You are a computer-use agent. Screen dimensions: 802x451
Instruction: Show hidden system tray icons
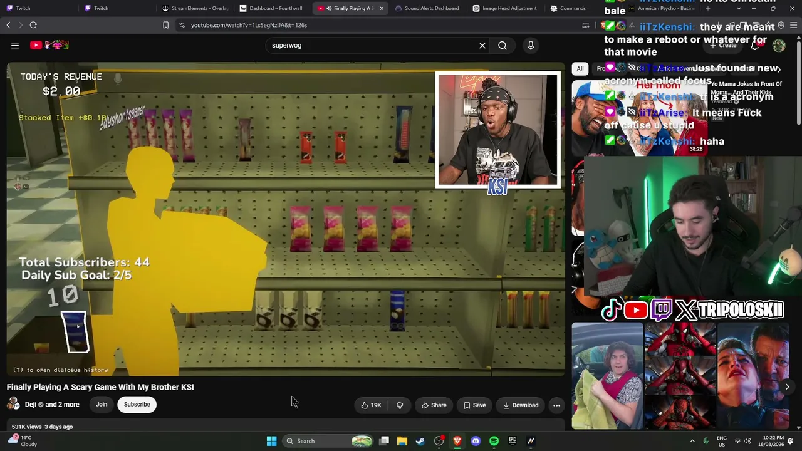[x=692, y=441]
